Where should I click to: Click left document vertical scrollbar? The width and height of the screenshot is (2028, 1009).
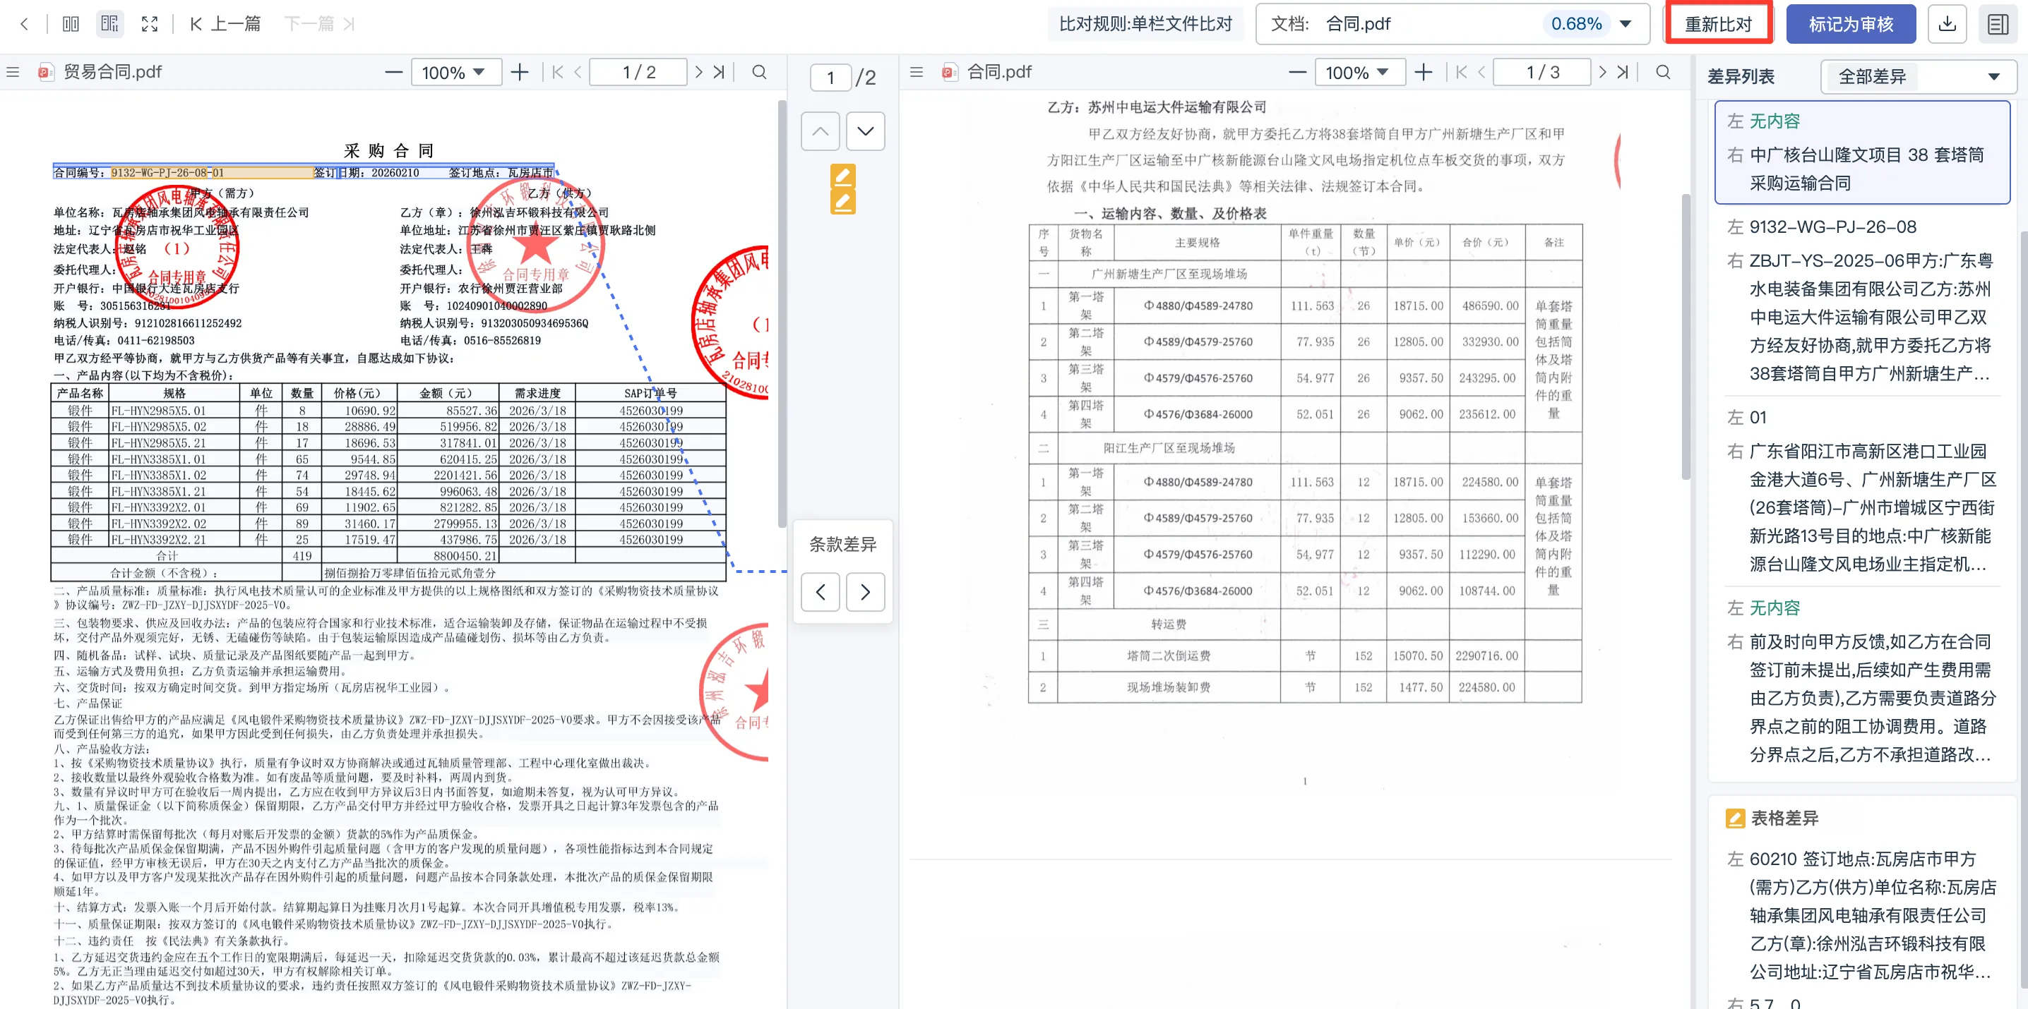pyautogui.click(x=781, y=315)
